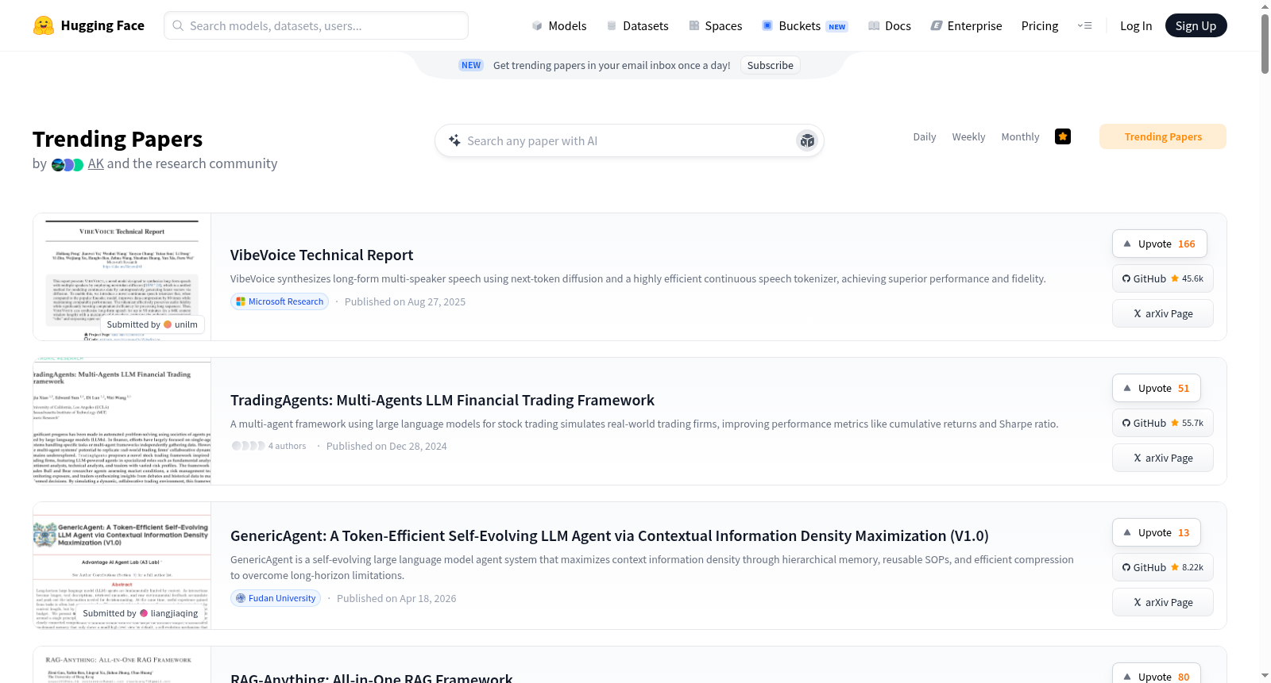Select the Monthly papers tab
The image size is (1271, 683).
tap(1020, 136)
